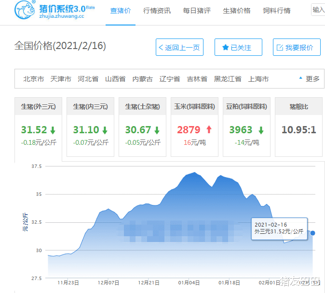Screen dimensions: 325x293
Task: Select 河北省 region
Action: coord(88,79)
